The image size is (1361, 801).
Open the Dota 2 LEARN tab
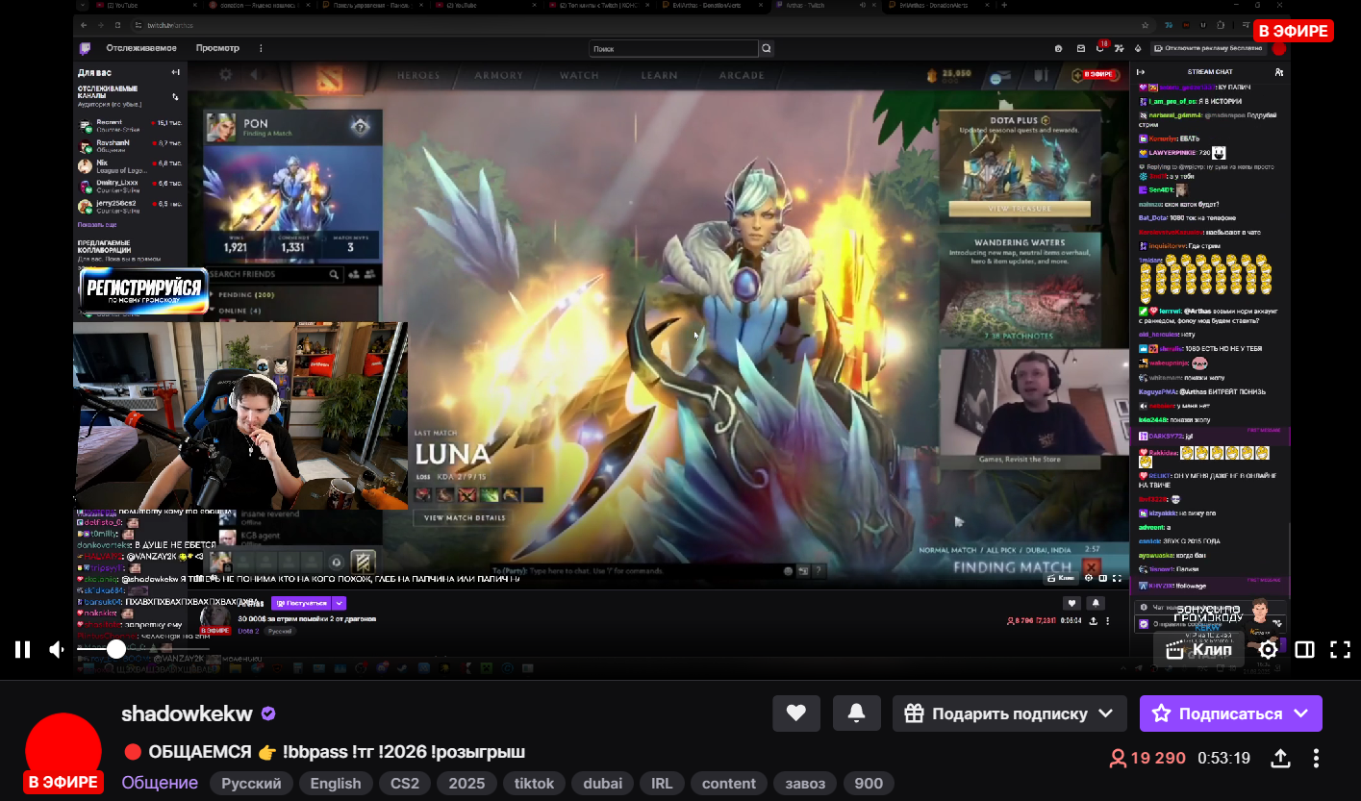point(660,75)
